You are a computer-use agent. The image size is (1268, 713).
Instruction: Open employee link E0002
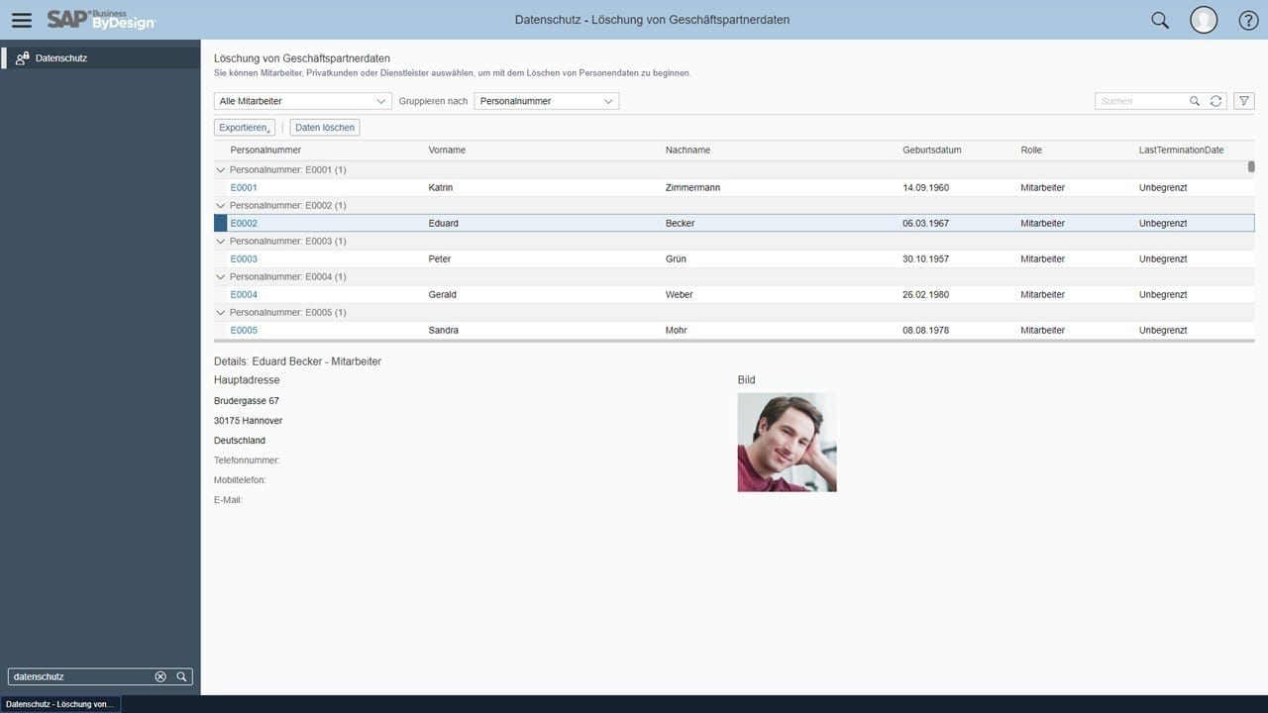click(x=244, y=224)
